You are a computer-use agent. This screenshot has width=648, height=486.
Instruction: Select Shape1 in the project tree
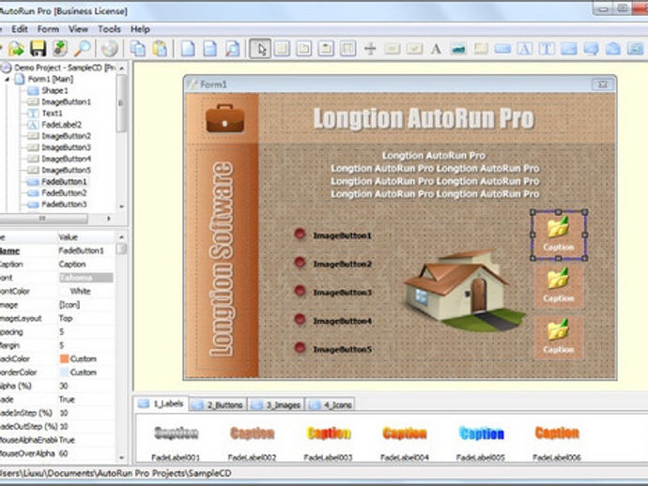coord(55,90)
